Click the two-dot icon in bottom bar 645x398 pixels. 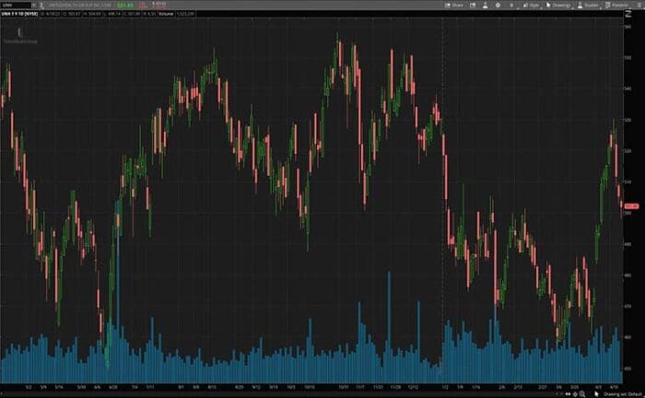pyautogui.click(x=569, y=394)
